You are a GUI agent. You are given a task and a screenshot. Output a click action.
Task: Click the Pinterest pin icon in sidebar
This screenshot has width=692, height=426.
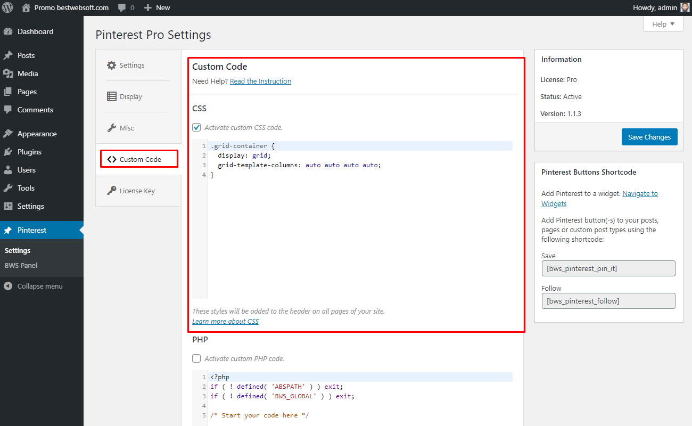(x=8, y=230)
